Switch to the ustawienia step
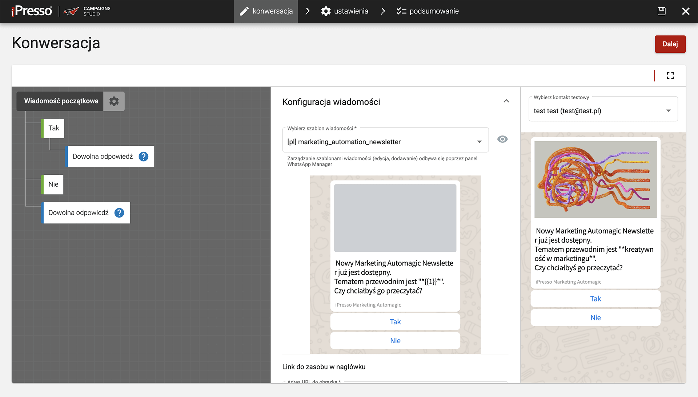Screen dimensions: 698x397 point(345,11)
